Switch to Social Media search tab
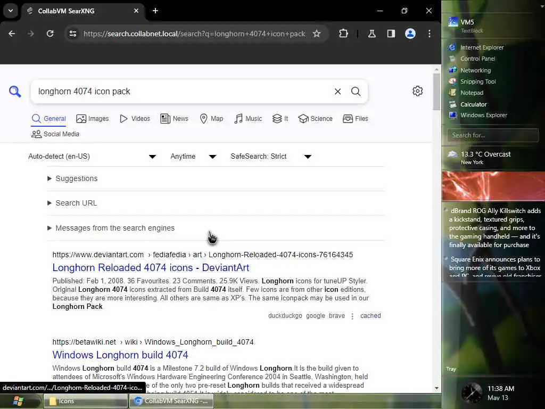The width and height of the screenshot is (545, 409). coord(55,134)
